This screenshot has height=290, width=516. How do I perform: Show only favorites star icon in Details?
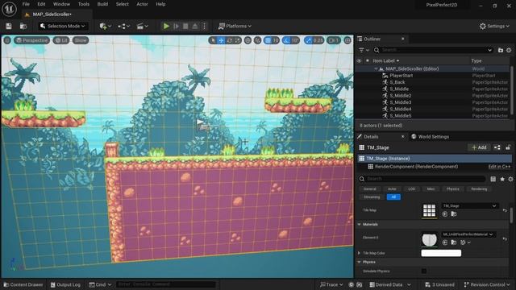tap(502, 179)
